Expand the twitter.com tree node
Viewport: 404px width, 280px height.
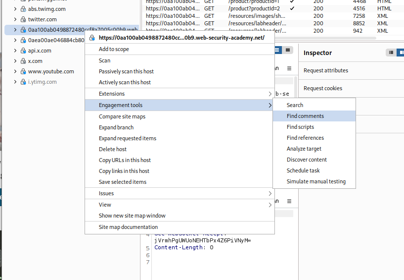point(15,19)
